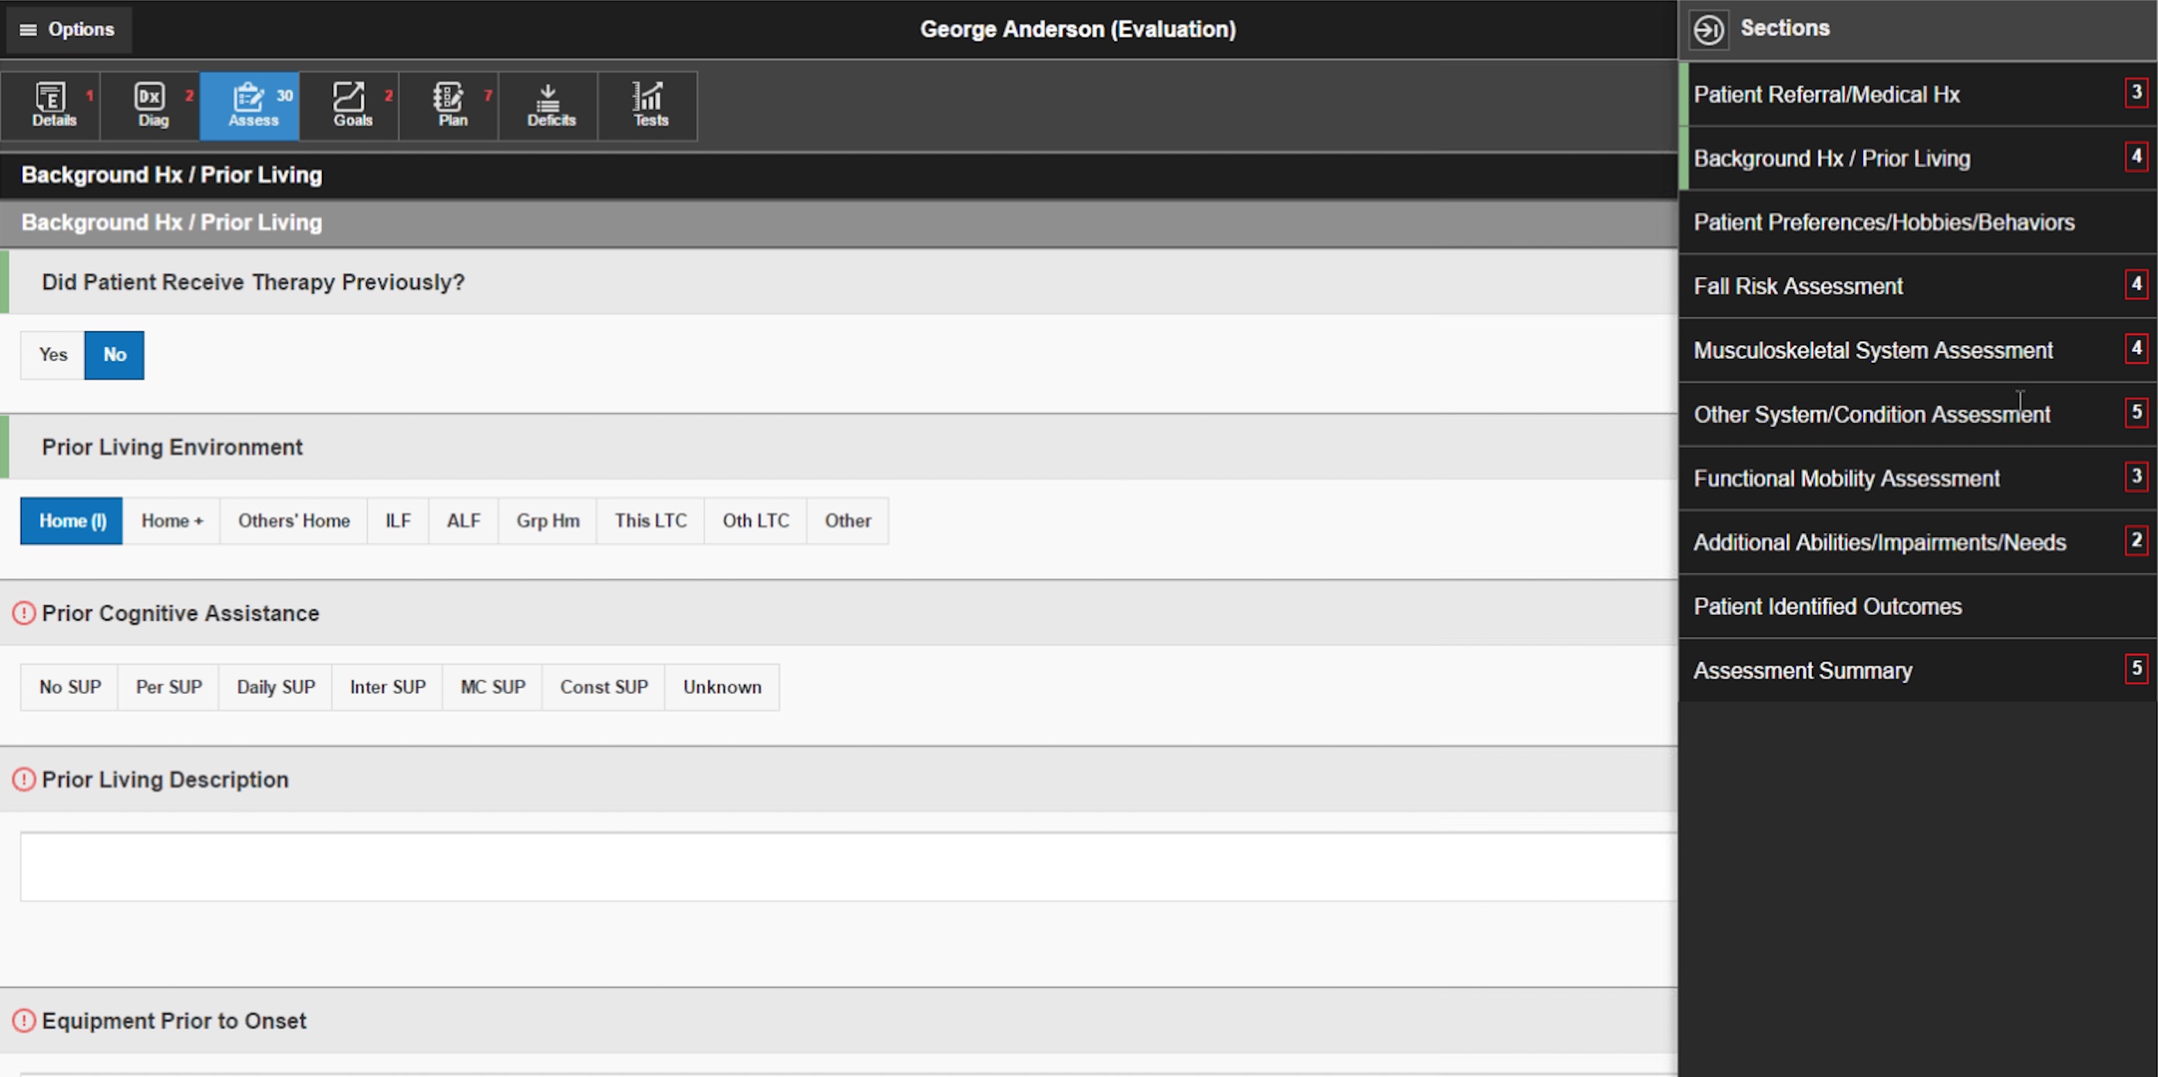Open the Functional Mobility Assessment section
Viewport: 2158px width, 1077px height.
point(1845,478)
